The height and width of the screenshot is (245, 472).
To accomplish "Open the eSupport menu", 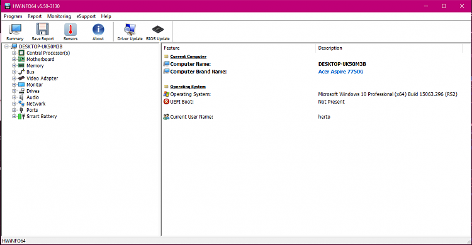I will coord(86,16).
